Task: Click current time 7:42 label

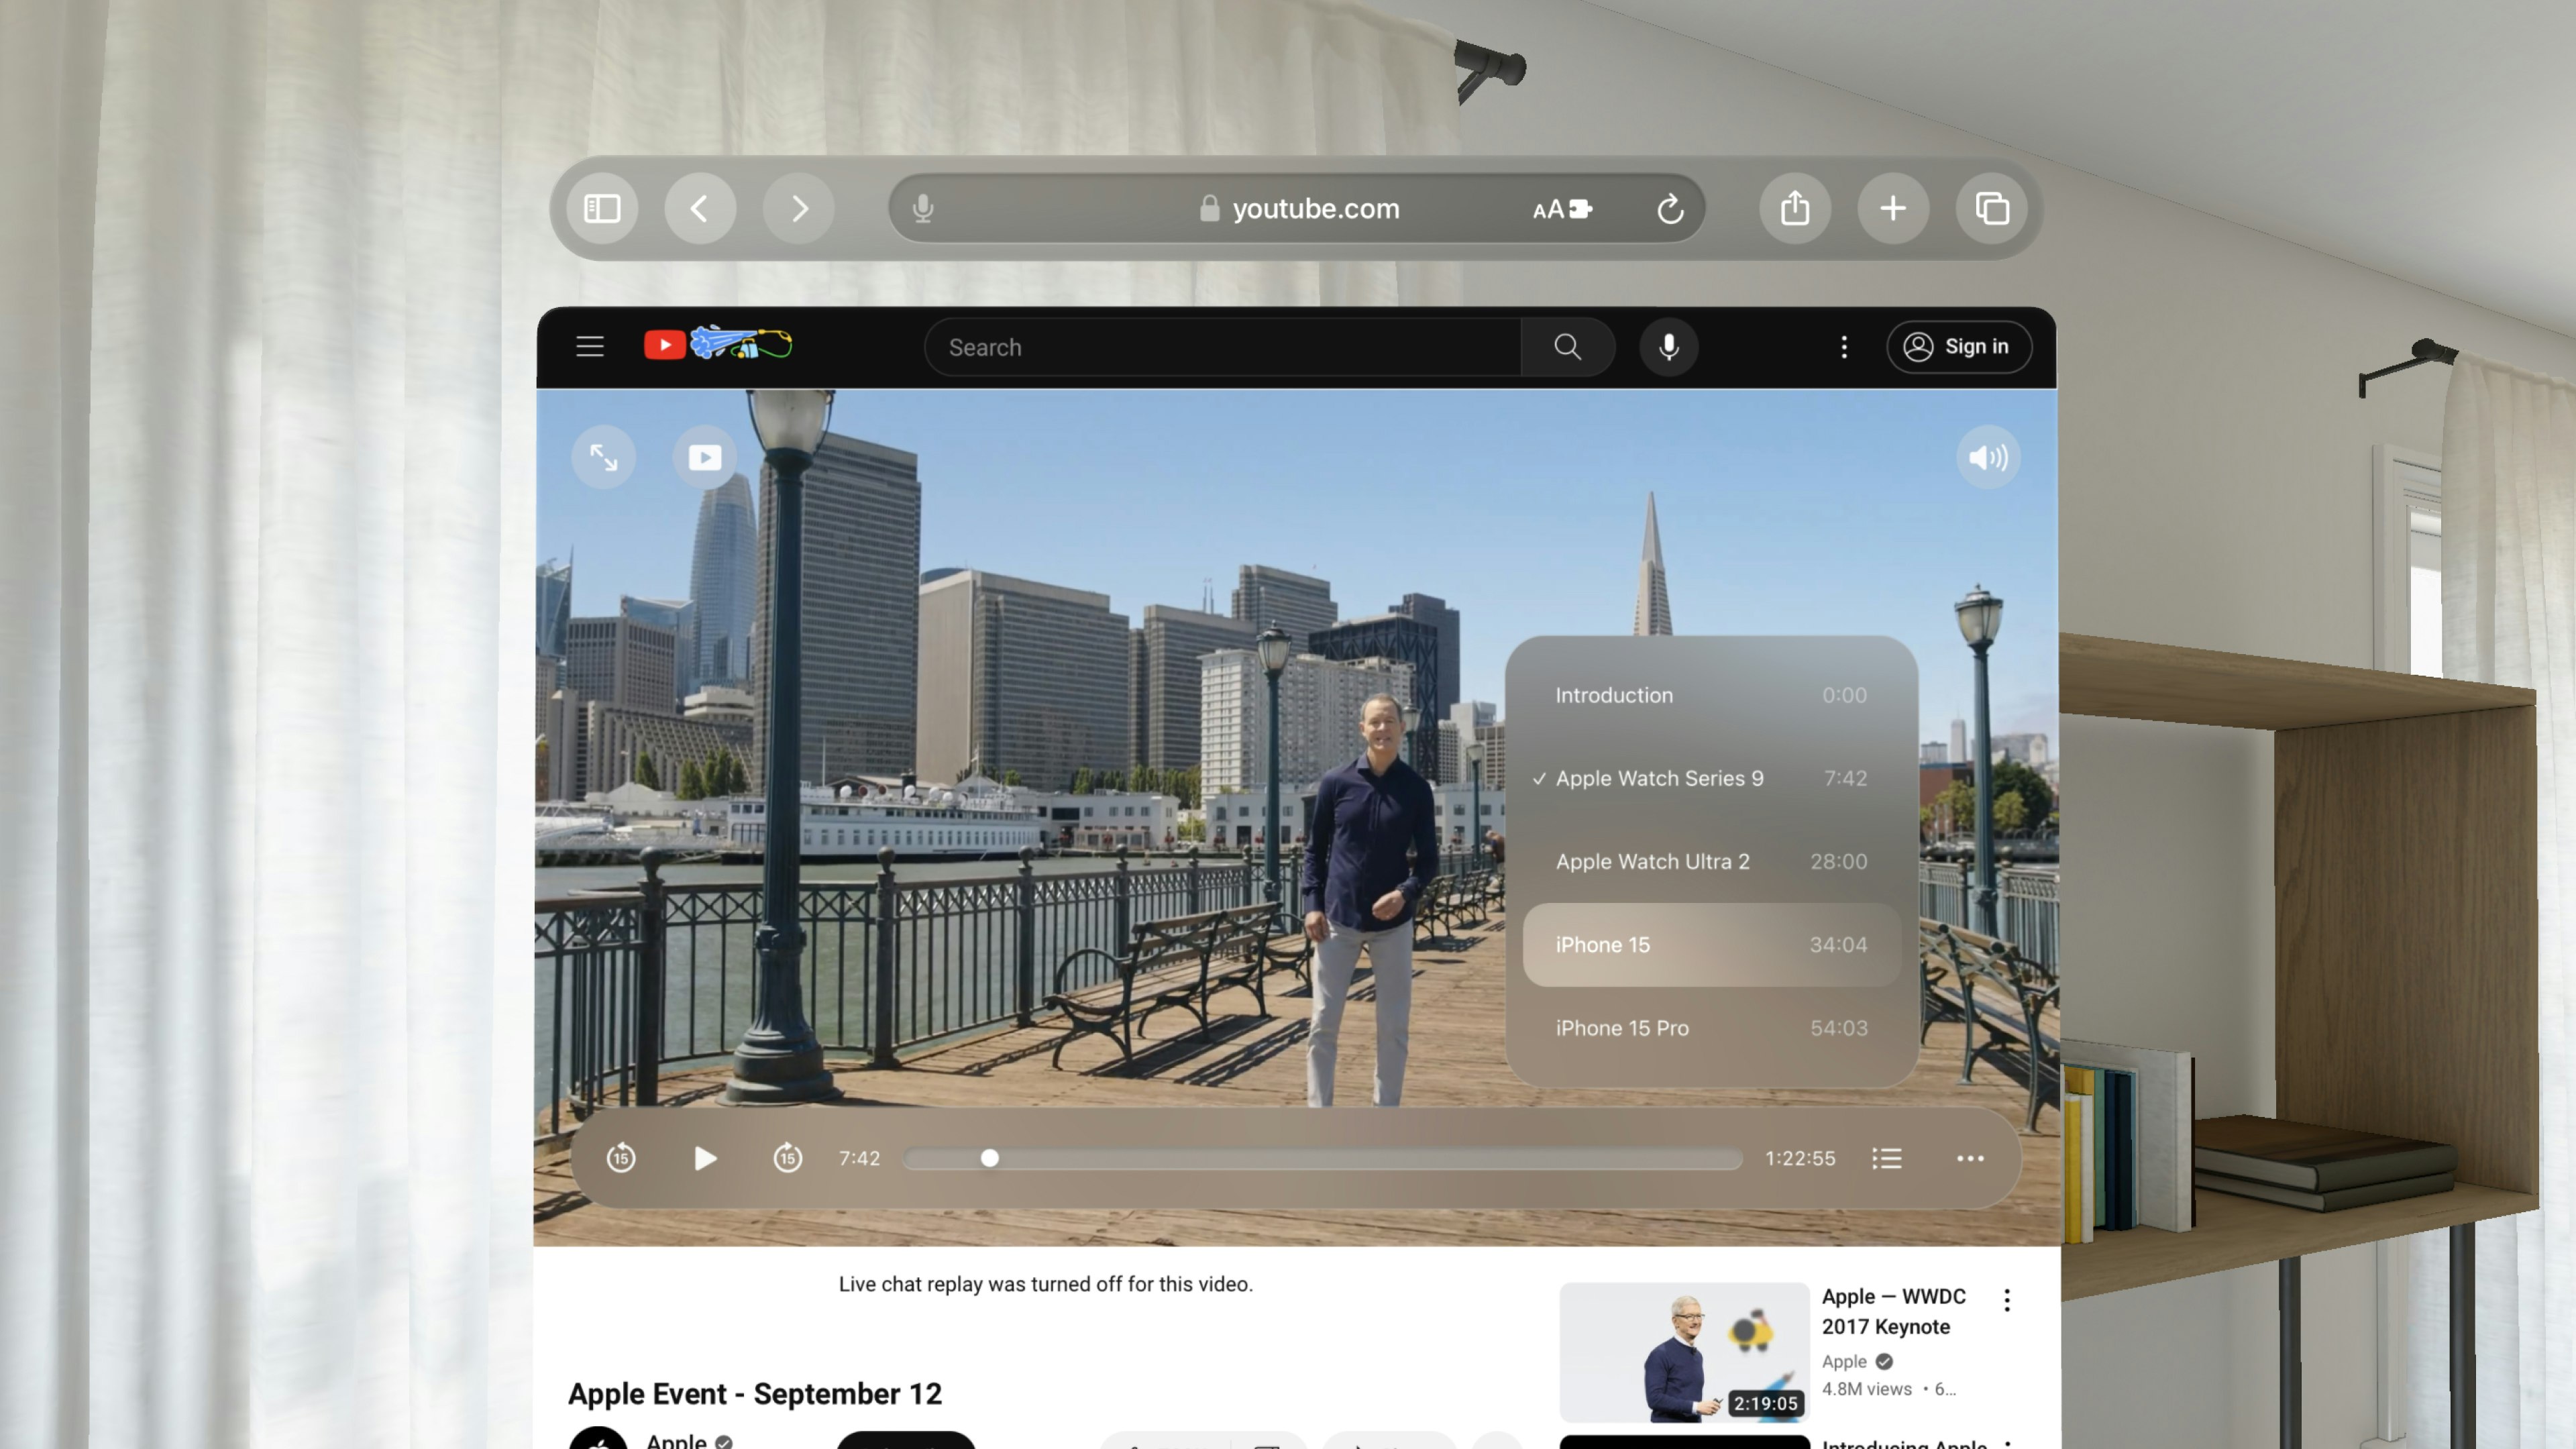Action: 859,1158
